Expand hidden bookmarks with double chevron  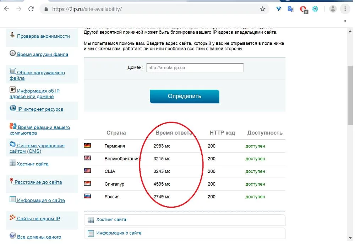tap(345, 21)
